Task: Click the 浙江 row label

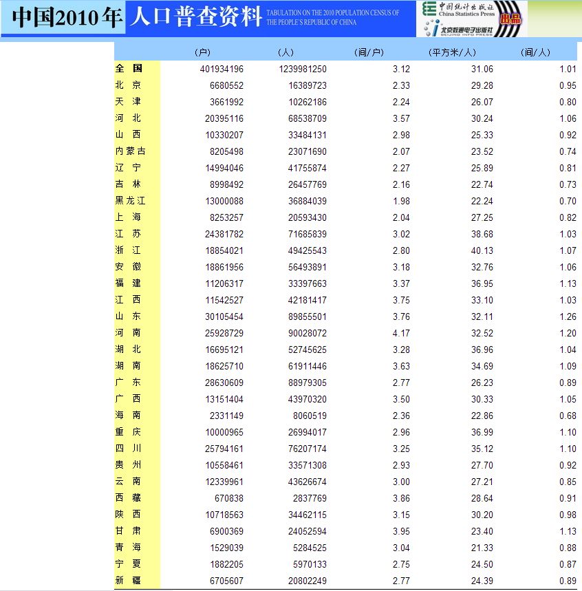Action: pyautogui.click(x=128, y=250)
